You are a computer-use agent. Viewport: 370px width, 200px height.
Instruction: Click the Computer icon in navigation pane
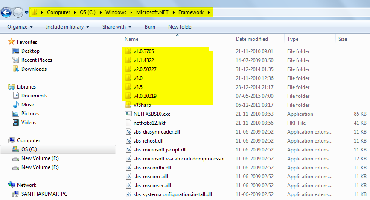click(x=12, y=140)
